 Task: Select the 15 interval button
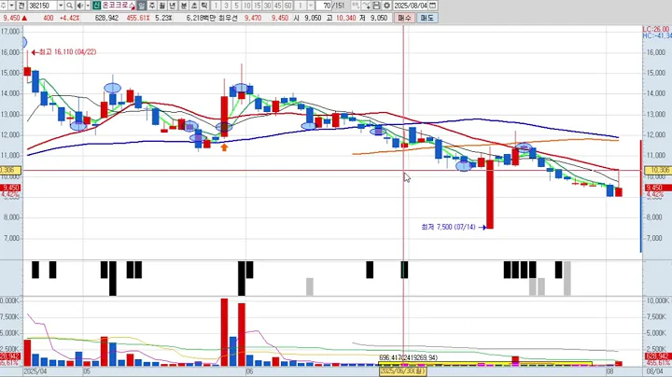coord(258,6)
